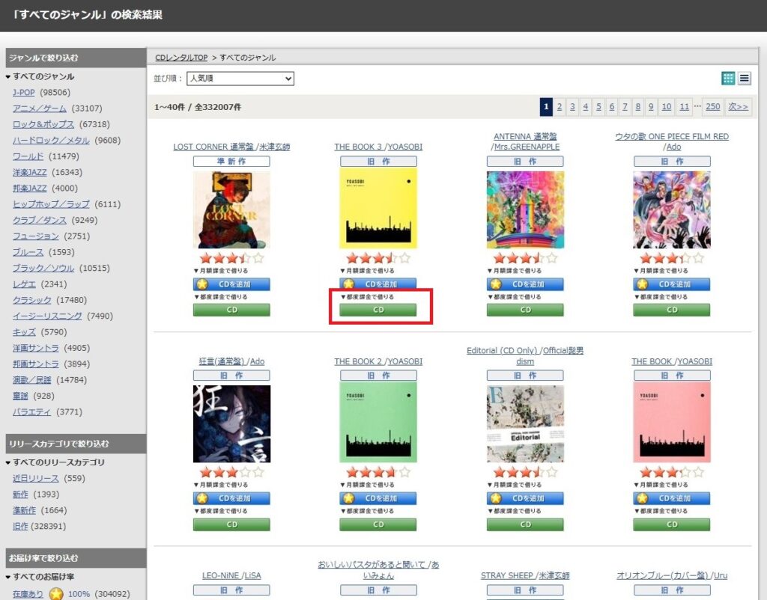Go to next page via 次>>
767x600 pixels.
(x=738, y=106)
